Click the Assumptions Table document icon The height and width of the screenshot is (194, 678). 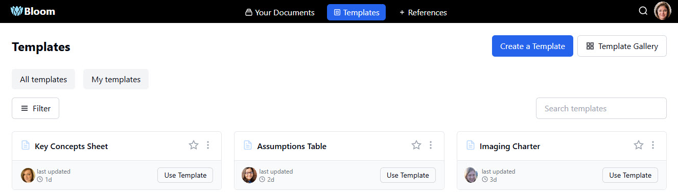point(248,145)
